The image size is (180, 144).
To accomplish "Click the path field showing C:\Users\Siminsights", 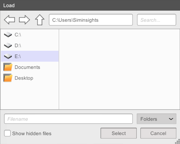I will pyautogui.click(x=91, y=20).
